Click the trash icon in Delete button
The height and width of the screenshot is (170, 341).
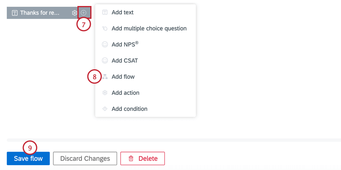pyautogui.click(x=131, y=158)
